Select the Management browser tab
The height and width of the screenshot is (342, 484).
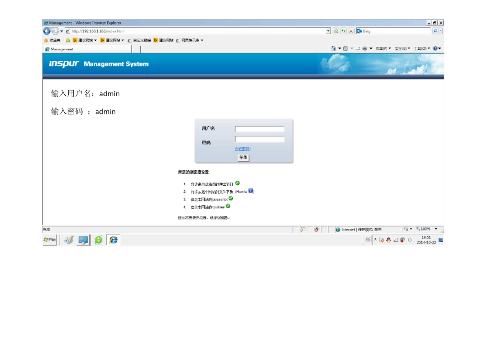(87, 49)
